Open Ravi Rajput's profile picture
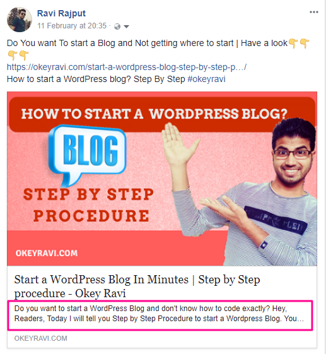 point(20,20)
